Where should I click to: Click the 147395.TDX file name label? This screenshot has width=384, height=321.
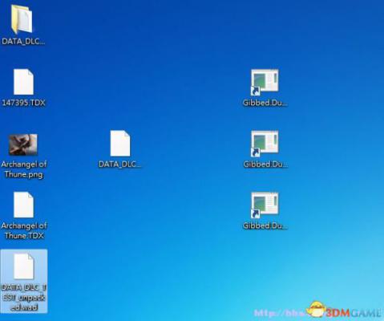pyautogui.click(x=23, y=103)
